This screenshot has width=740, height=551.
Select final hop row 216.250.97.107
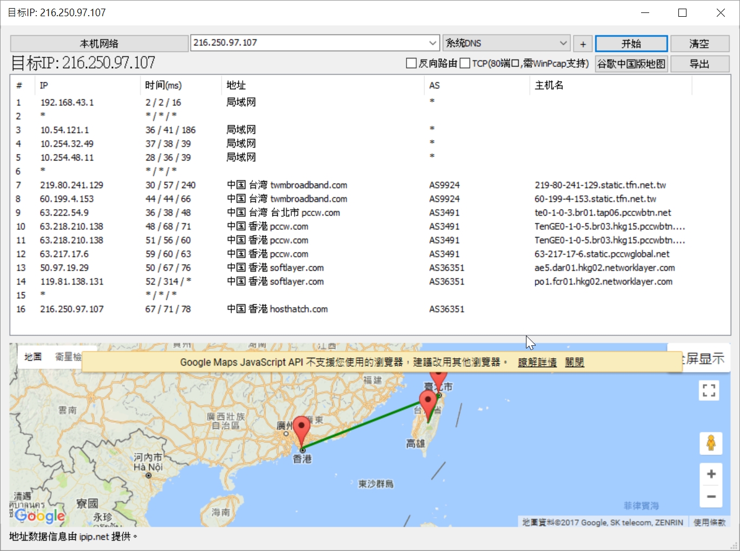click(x=370, y=309)
